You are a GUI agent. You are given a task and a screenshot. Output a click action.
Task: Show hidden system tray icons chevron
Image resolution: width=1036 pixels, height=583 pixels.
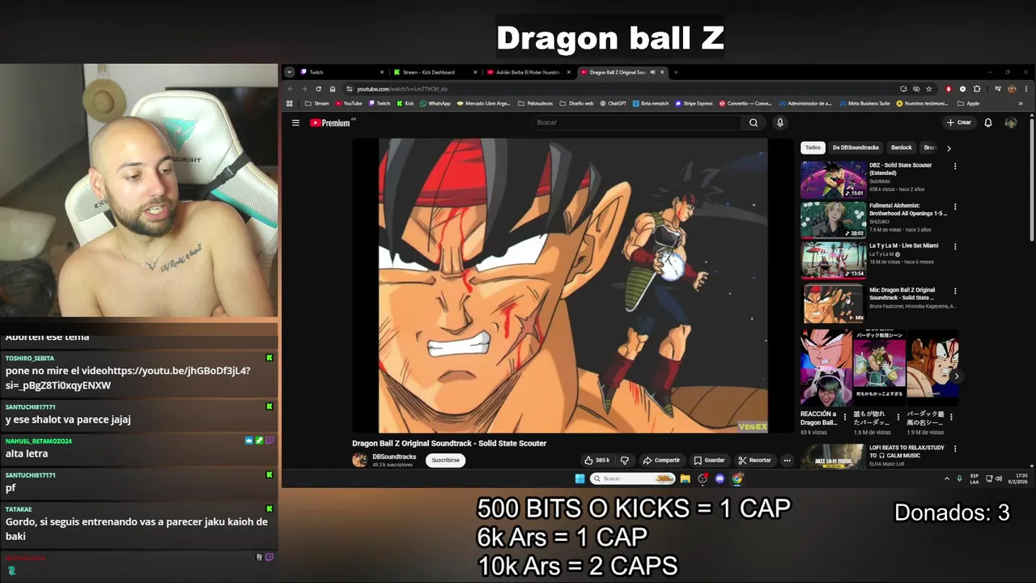947,479
